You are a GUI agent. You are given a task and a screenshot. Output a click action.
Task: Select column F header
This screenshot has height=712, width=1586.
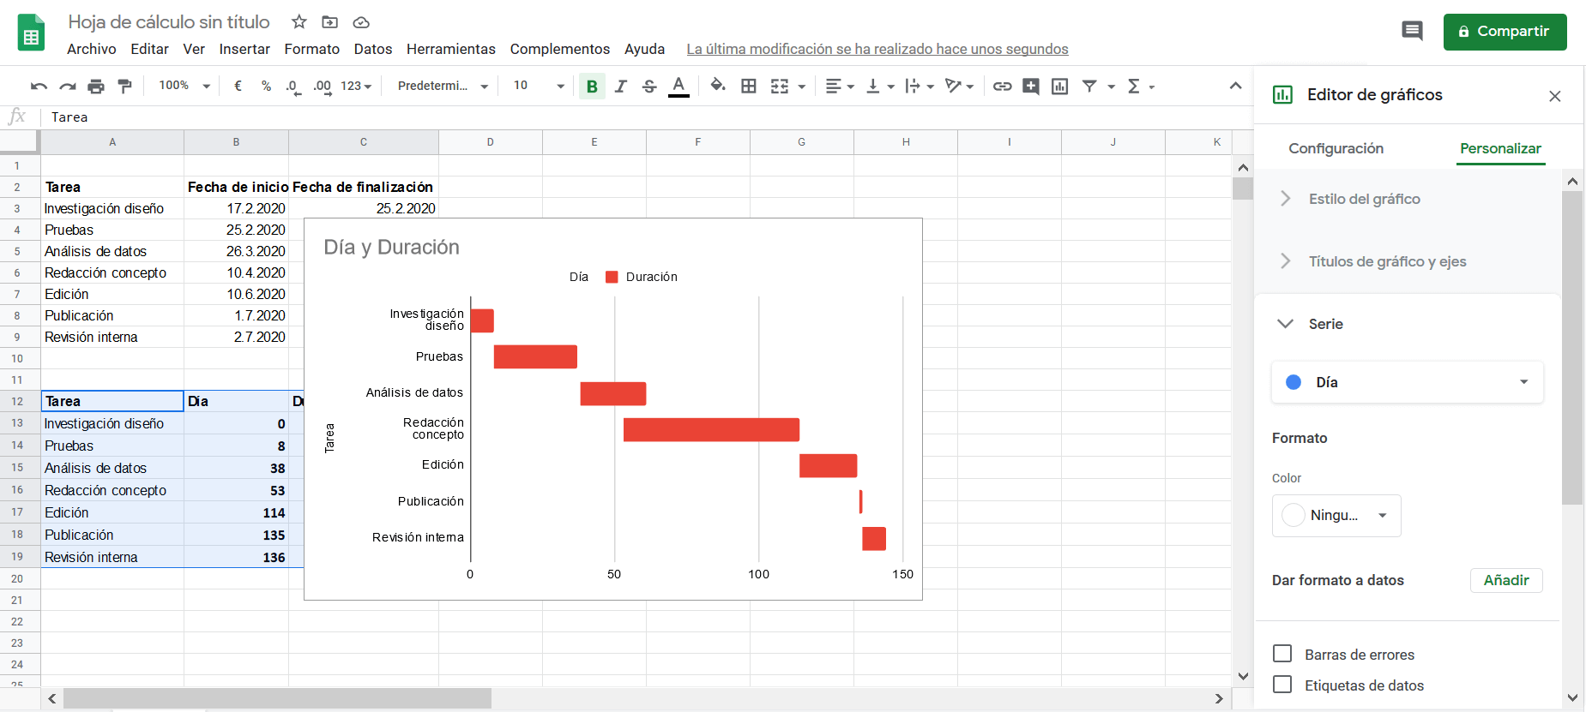point(698,142)
